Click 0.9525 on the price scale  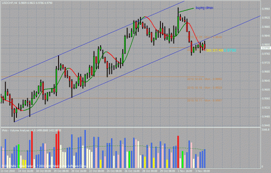(x=266, y=108)
